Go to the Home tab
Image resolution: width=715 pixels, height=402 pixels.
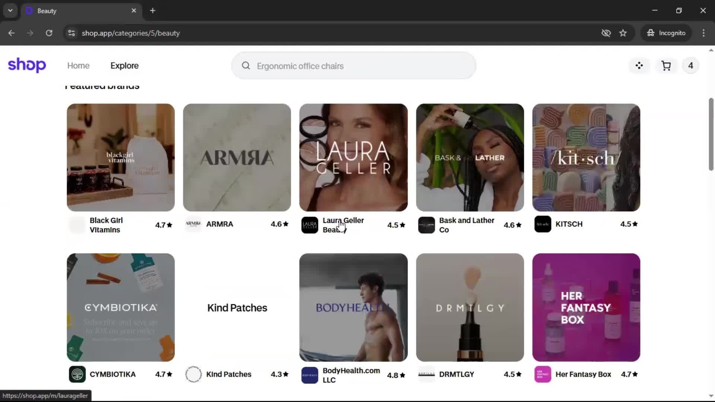[78, 66]
